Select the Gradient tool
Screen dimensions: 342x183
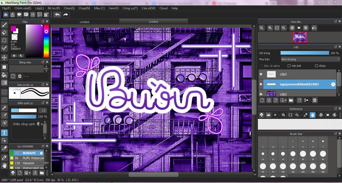(4, 83)
